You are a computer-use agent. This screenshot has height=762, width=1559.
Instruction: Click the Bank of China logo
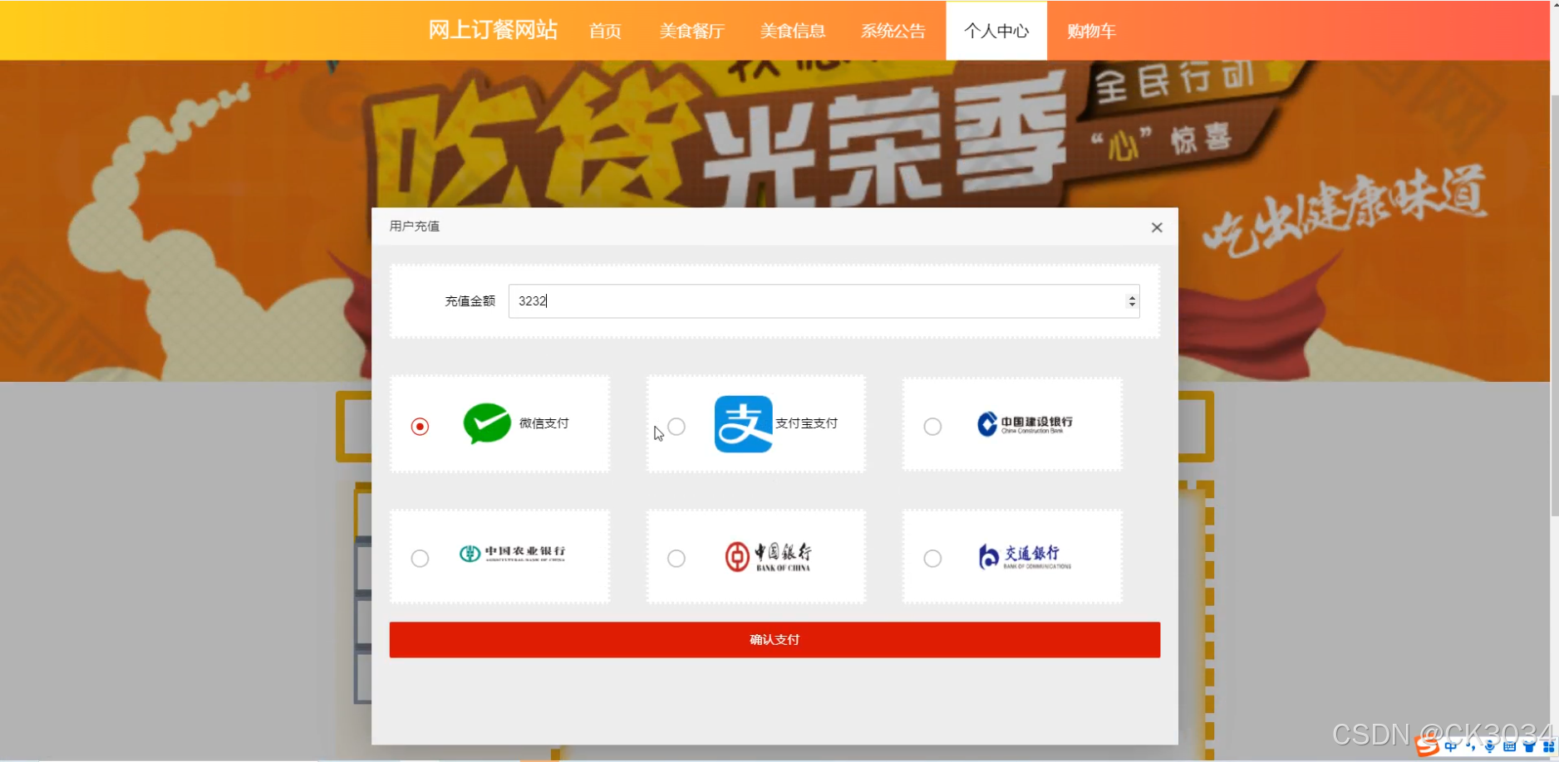coord(768,557)
